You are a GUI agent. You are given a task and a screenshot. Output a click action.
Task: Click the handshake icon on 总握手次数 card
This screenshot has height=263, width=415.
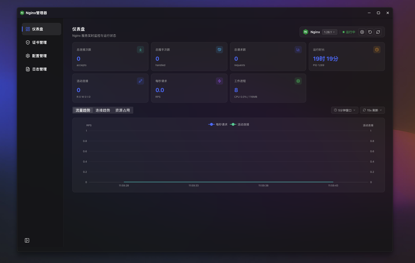pos(219,50)
